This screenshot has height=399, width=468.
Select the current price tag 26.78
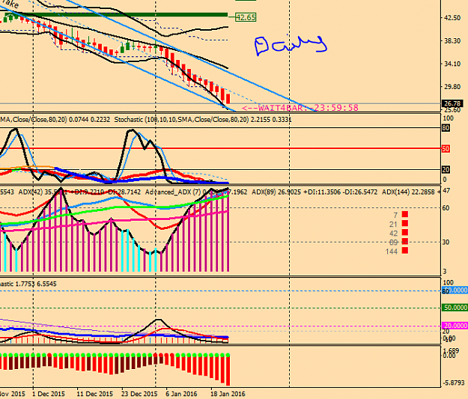[x=452, y=103]
